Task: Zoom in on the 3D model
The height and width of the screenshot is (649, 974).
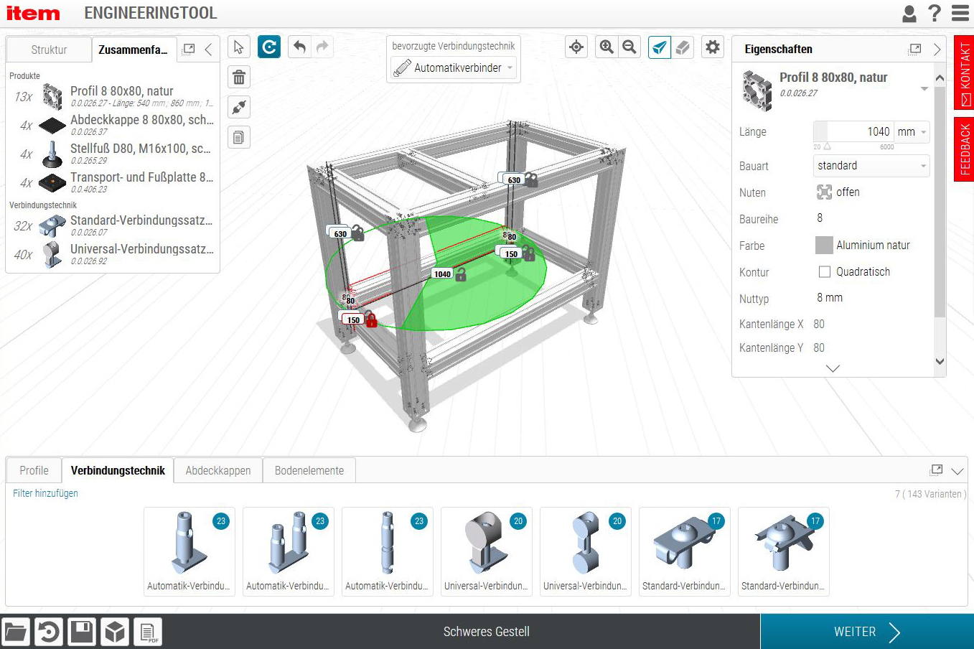Action: tap(606, 47)
